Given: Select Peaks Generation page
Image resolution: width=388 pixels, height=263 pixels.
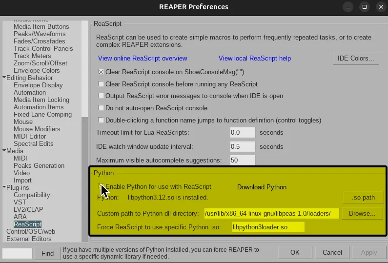Looking at the screenshot, I should click(x=39, y=165).
